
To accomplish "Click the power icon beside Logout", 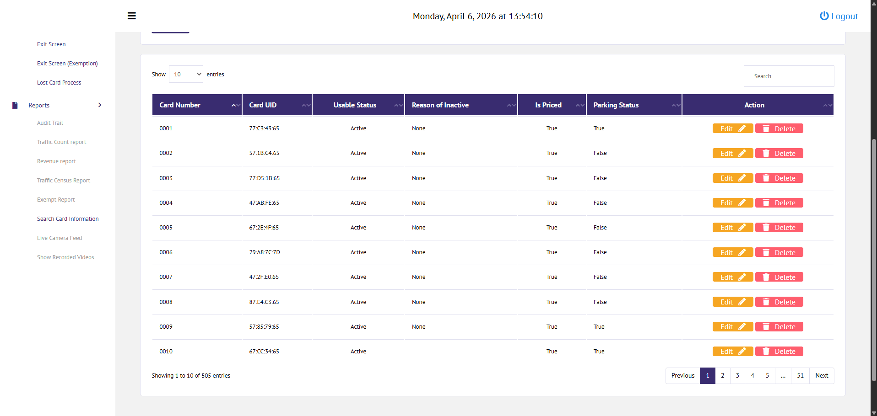I will pos(824,16).
